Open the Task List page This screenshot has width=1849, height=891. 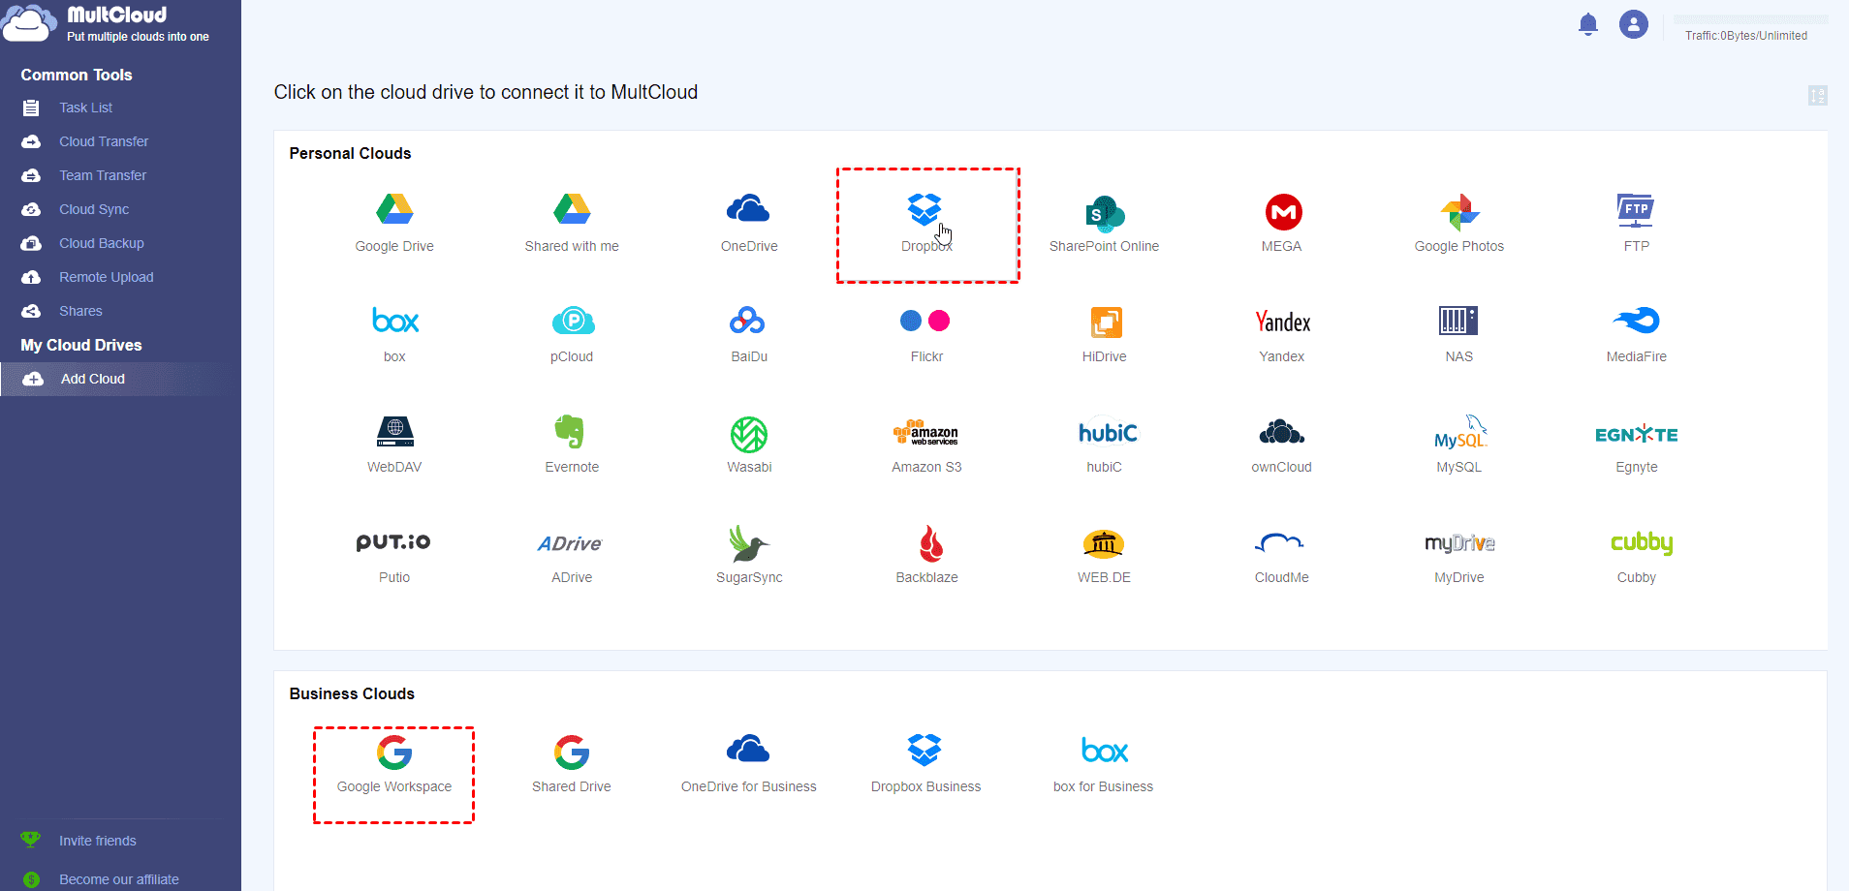(85, 108)
